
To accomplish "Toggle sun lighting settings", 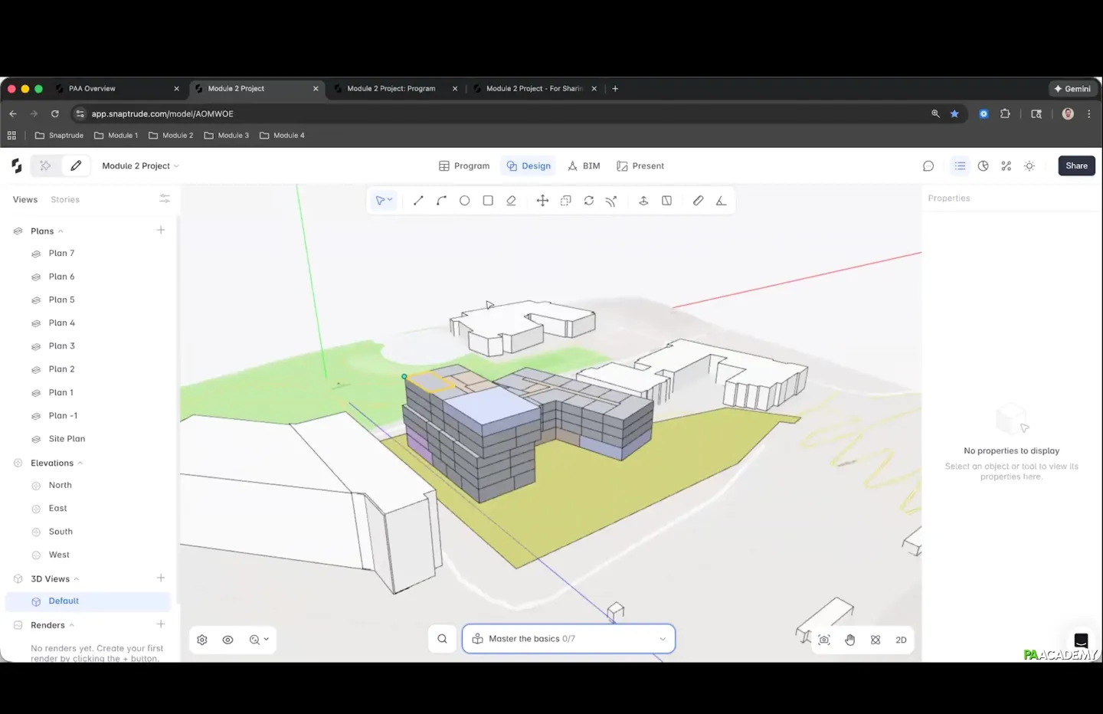I will pyautogui.click(x=1029, y=166).
